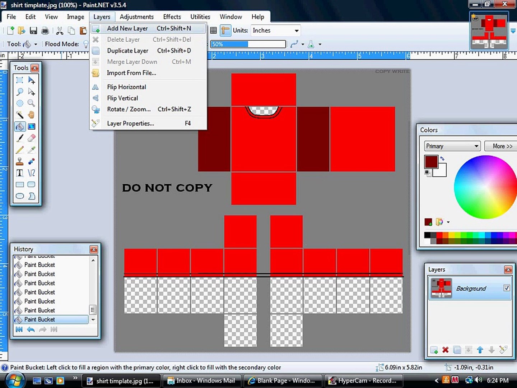
Task: Click the Copy toolbar icon
Action: (71, 31)
